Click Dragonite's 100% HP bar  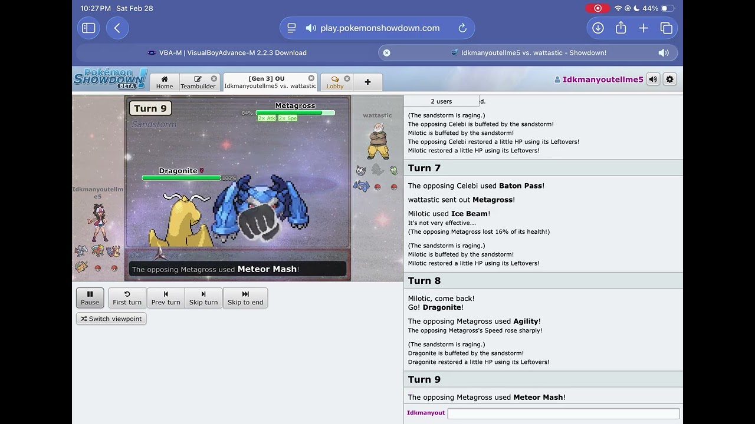(182, 177)
